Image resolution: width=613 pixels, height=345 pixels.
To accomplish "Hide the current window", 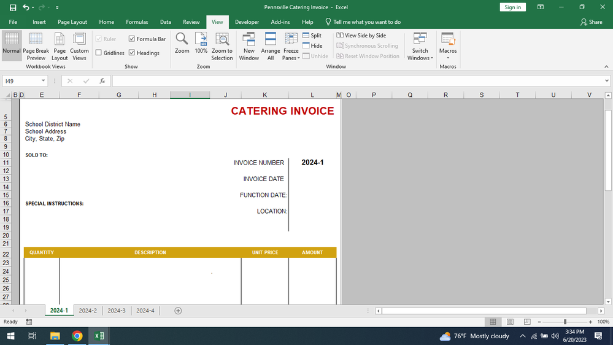I will point(312,46).
